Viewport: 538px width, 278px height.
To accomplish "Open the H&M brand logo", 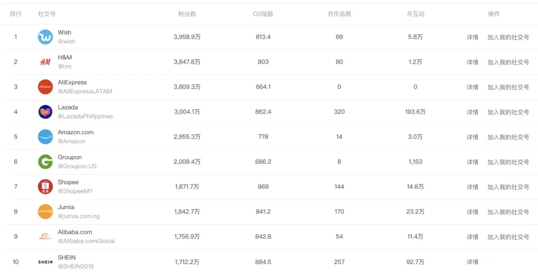I will pyautogui.click(x=45, y=62).
